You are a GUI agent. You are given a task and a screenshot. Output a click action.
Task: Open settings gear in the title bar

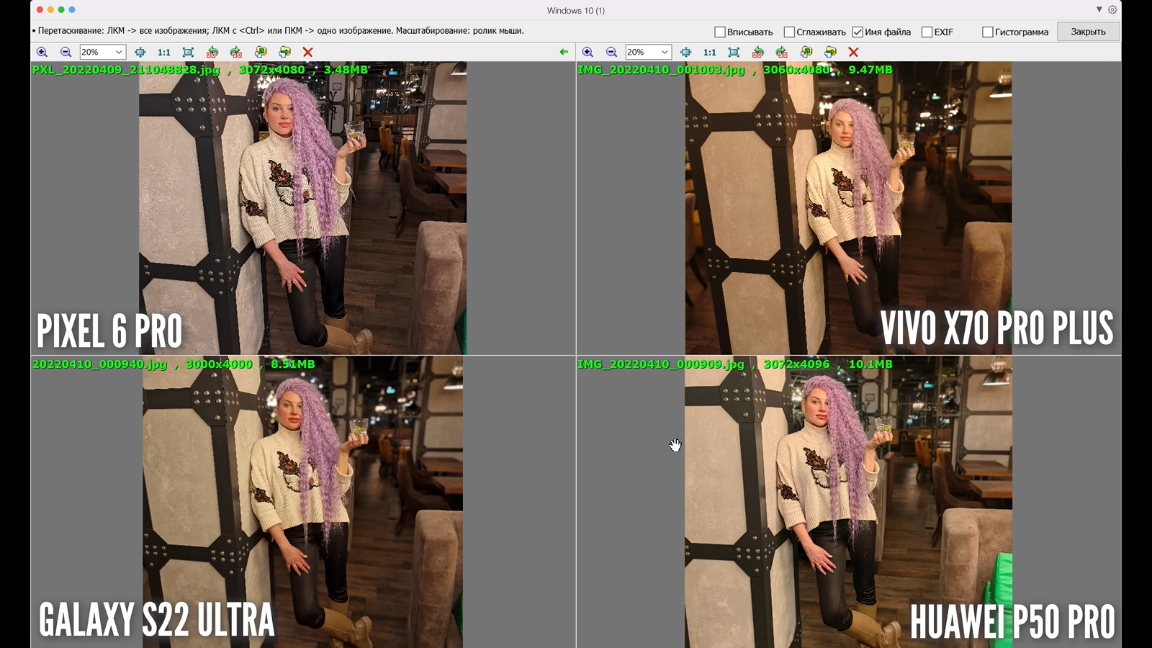click(x=1112, y=10)
